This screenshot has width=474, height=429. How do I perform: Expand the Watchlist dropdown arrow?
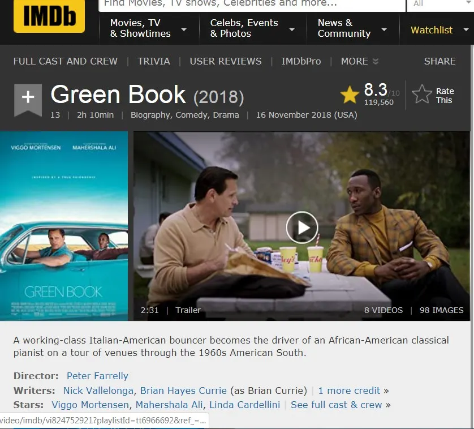466,29
